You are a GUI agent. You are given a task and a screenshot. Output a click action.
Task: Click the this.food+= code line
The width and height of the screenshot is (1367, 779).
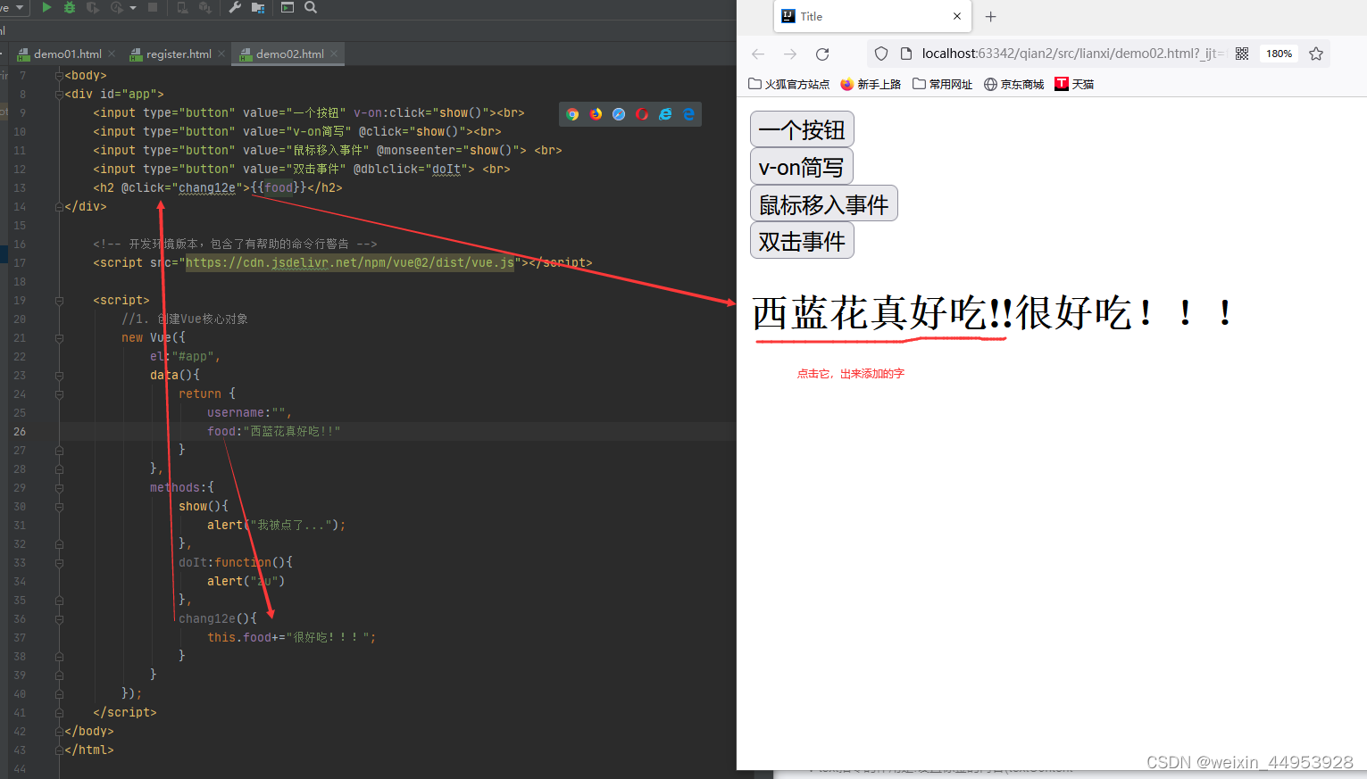[291, 638]
